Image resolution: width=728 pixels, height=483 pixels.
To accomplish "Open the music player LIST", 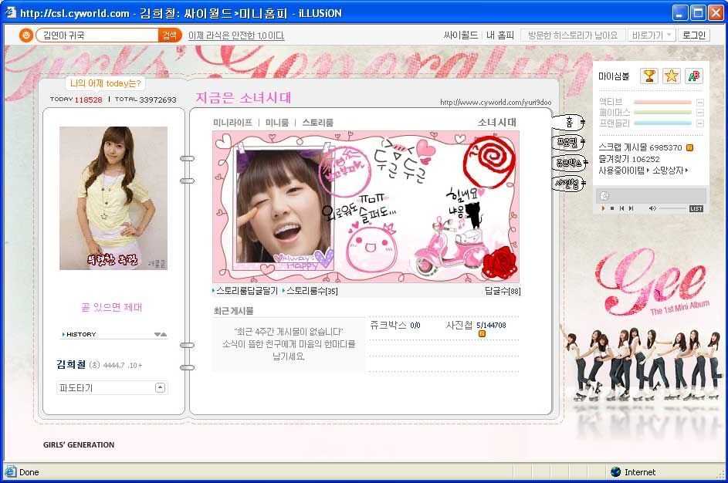I will [696, 209].
